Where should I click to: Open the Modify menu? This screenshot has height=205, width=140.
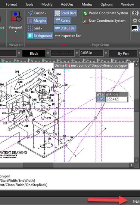(x=47, y=4)
